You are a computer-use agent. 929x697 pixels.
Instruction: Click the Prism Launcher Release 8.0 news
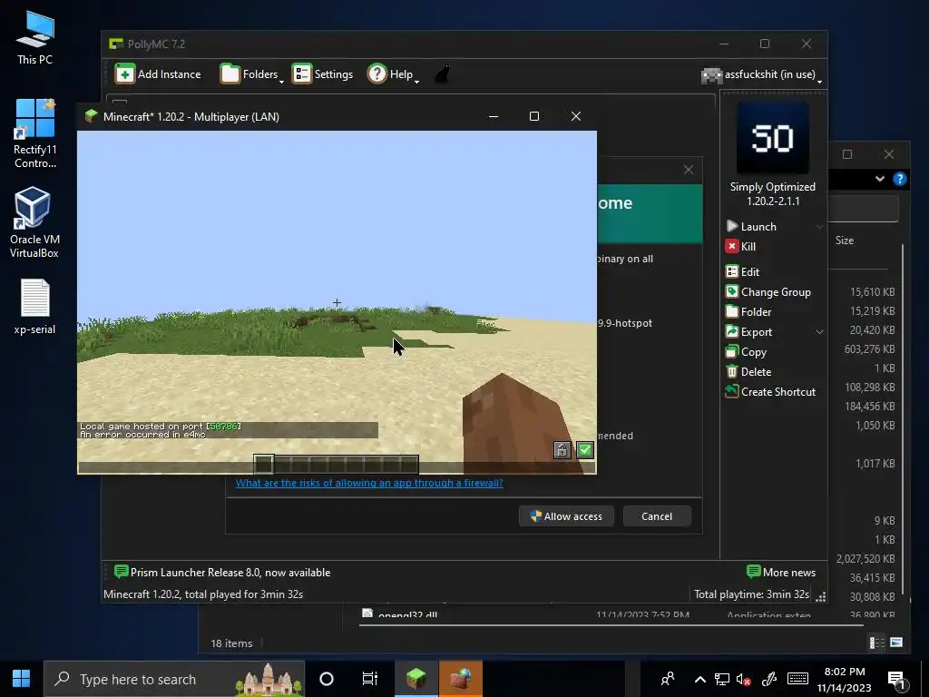(223, 573)
